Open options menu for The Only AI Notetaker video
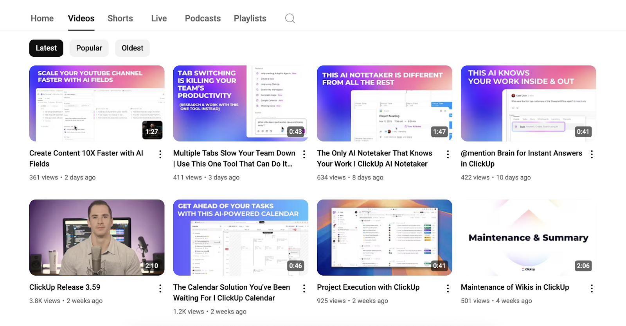Image resolution: width=626 pixels, height=326 pixels. click(448, 154)
